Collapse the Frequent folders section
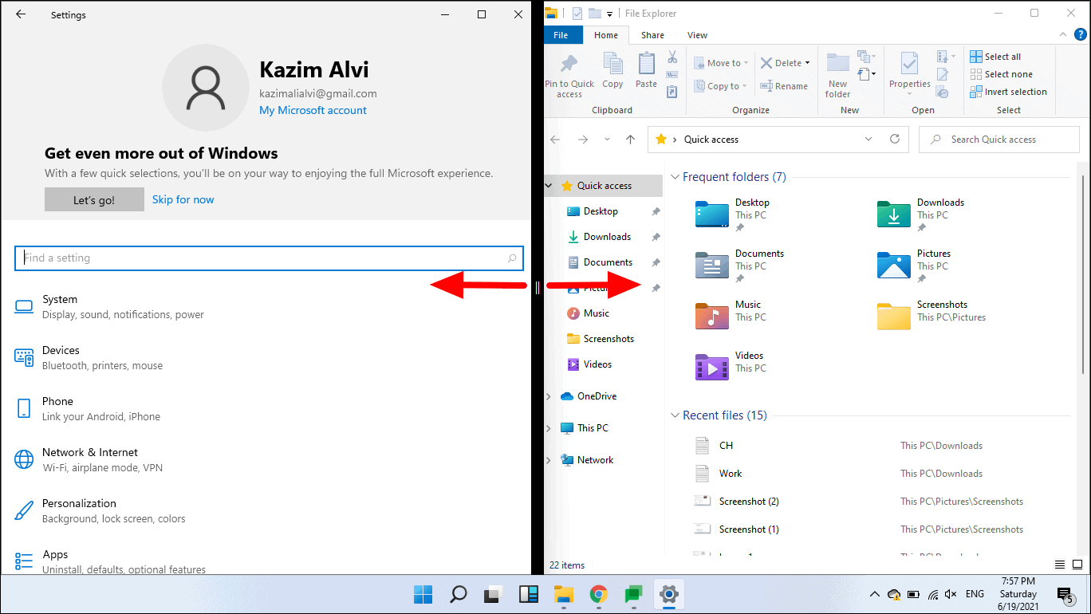 pos(675,177)
